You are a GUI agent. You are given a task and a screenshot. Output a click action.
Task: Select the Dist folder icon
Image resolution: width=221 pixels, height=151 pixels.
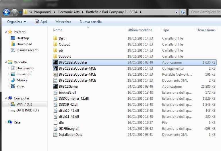pyautogui.click(x=55, y=38)
